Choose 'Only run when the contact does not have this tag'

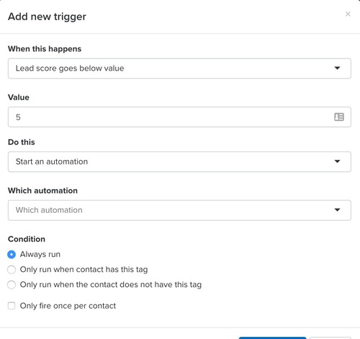[12, 285]
